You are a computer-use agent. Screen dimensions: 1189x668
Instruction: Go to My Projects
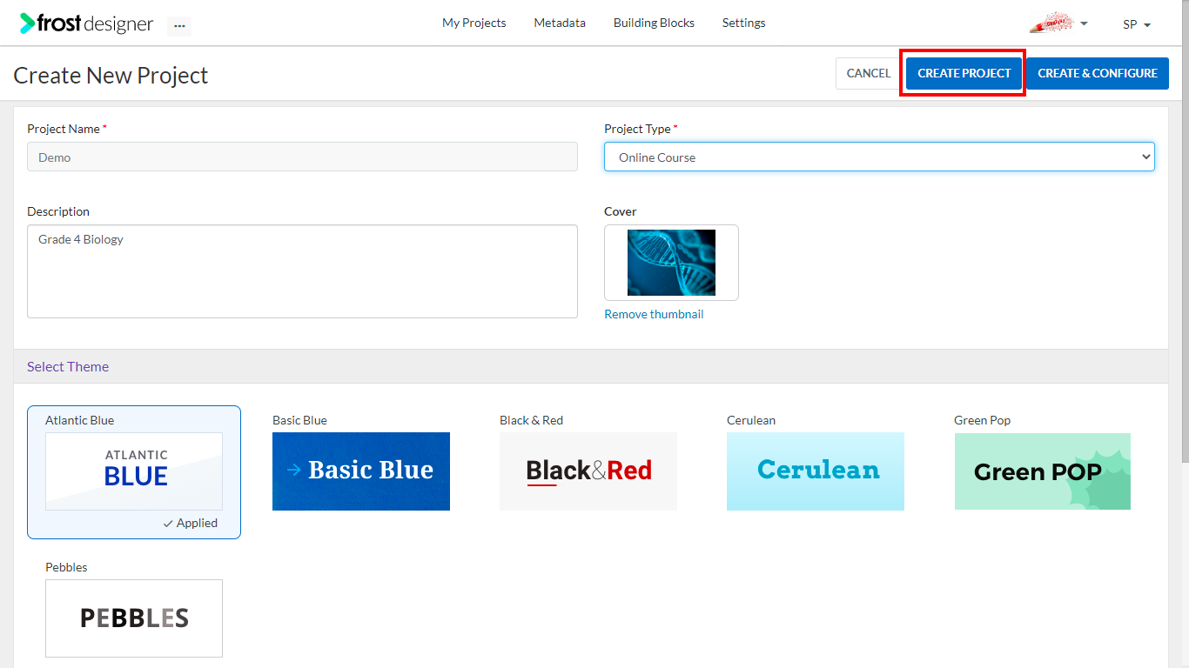(x=474, y=23)
